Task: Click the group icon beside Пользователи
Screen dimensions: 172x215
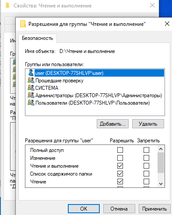Action: click(31, 103)
